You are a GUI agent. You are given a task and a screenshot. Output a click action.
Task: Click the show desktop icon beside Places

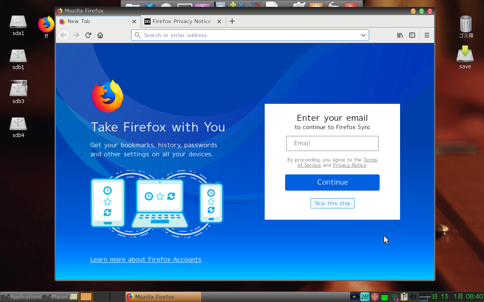(73, 297)
